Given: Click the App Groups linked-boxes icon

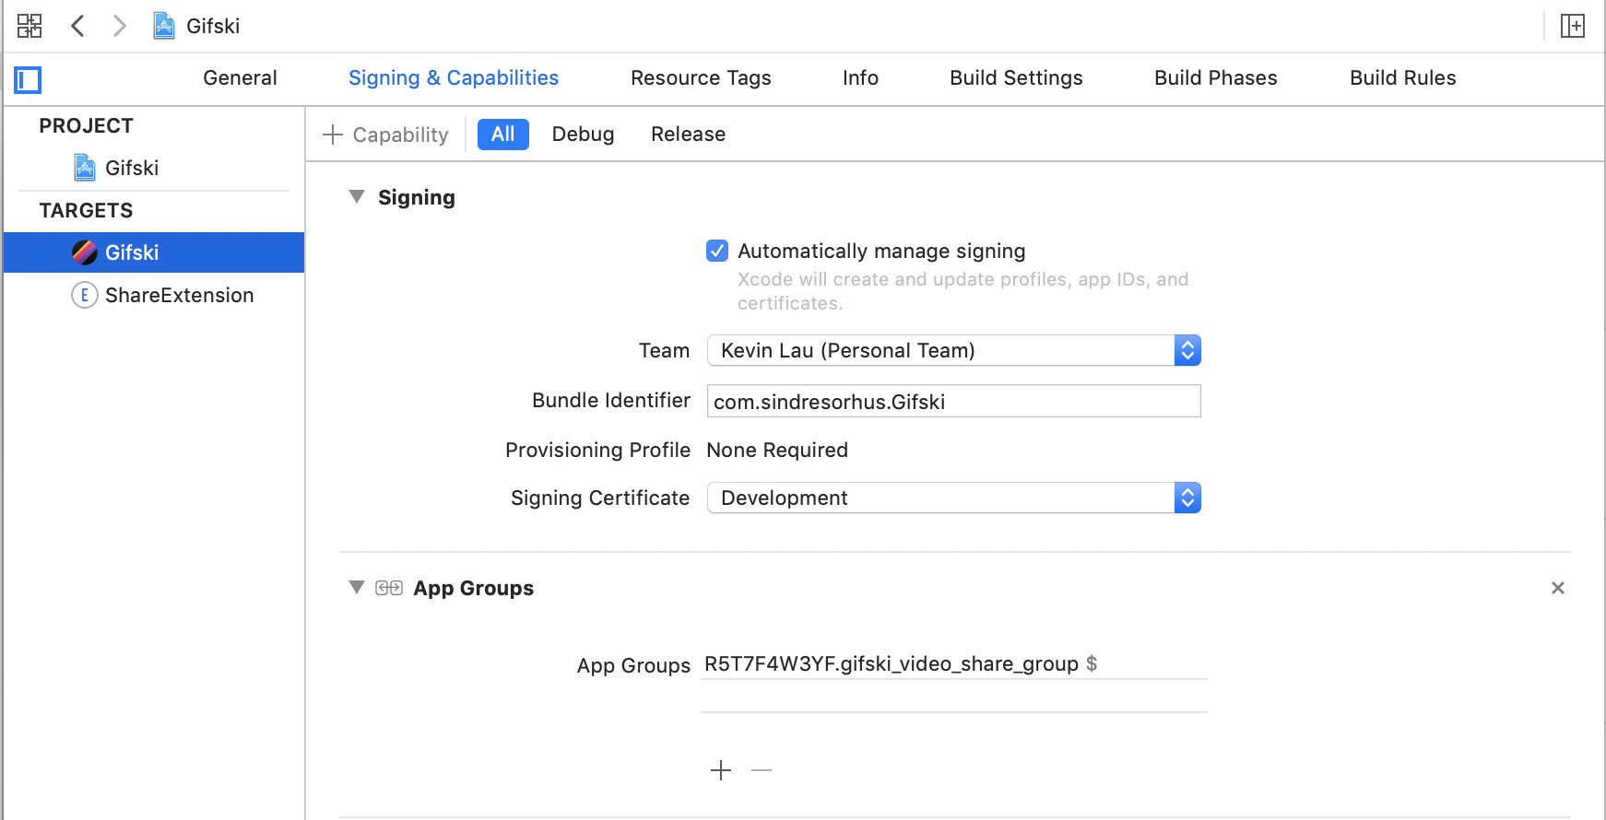Looking at the screenshot, I should [389, 588].
